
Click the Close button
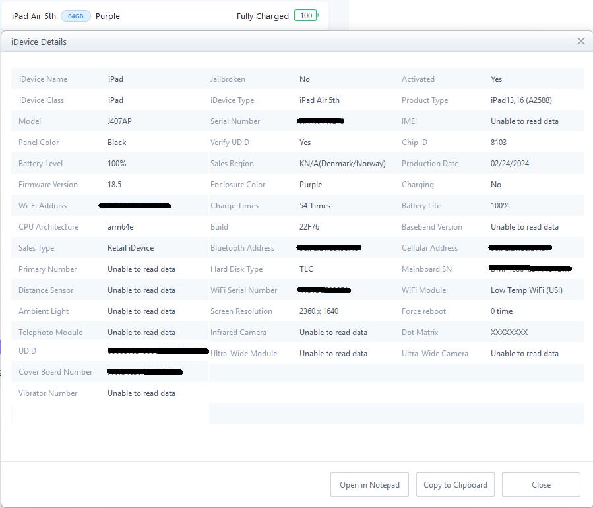click(541, 484)
